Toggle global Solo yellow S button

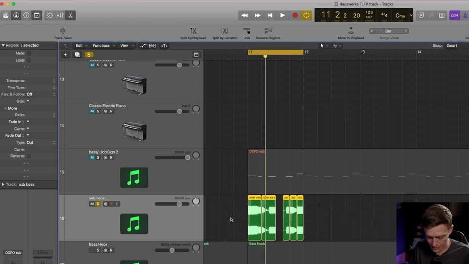pyautogui.click(x=89, y=54)
